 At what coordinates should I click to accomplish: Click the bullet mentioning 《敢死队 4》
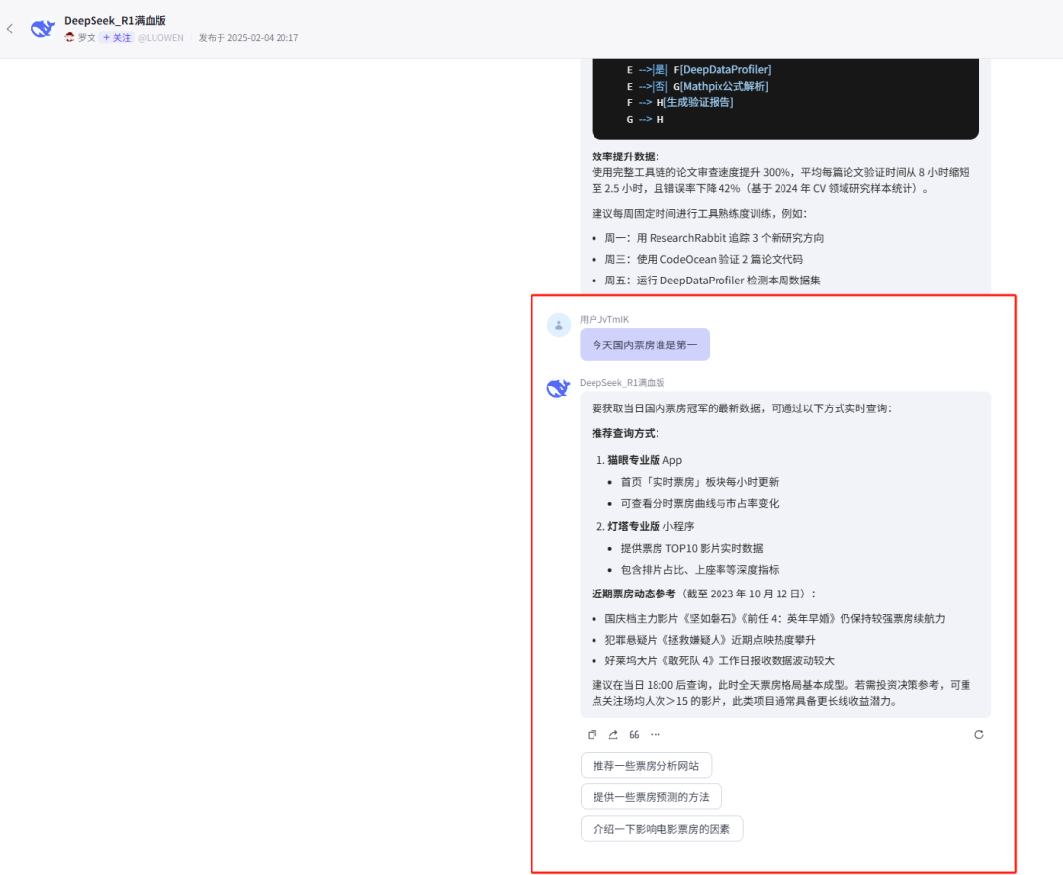pos(719,660)
